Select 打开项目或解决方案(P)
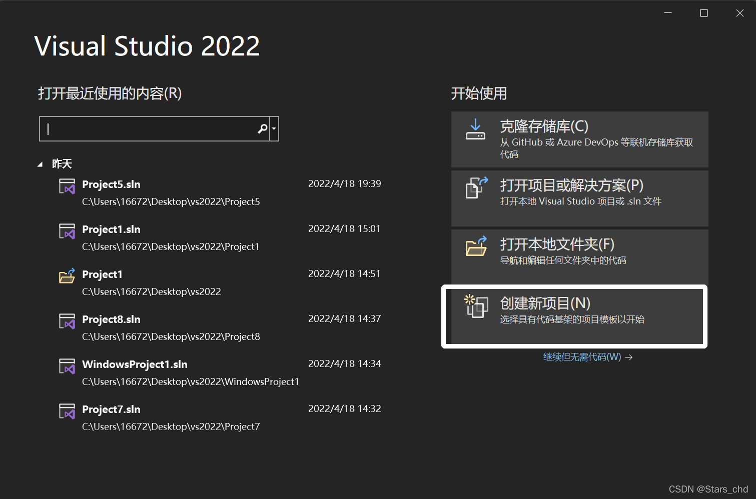The width and height of the screenshot is (756, 499). click(580, 198)
